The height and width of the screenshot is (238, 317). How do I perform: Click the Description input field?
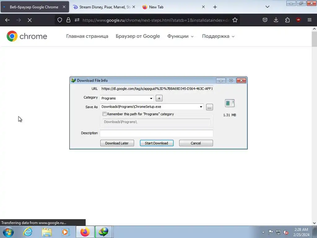pyautogui.click(x=157, y=133)
